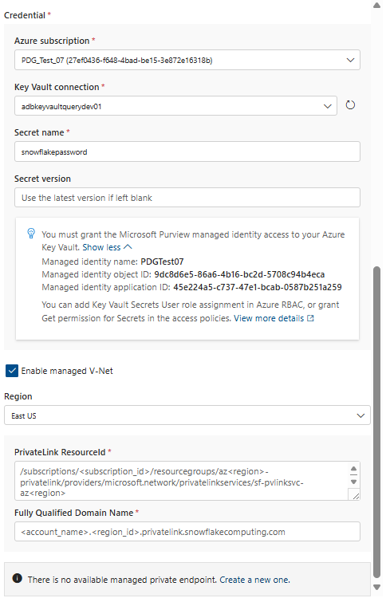Click the PrivateLink ResourceId label
This screenshot has height=598, width=390.
click(x=60, y=452)
